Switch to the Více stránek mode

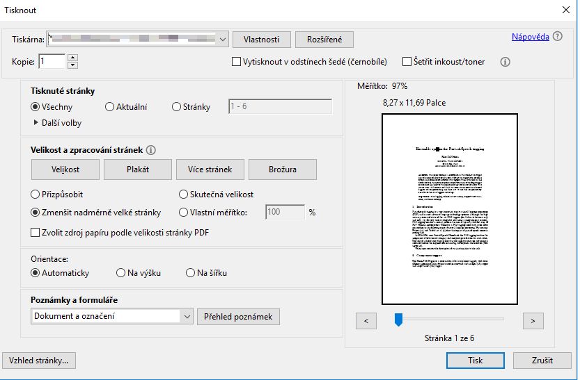click(x=210, y=170)
